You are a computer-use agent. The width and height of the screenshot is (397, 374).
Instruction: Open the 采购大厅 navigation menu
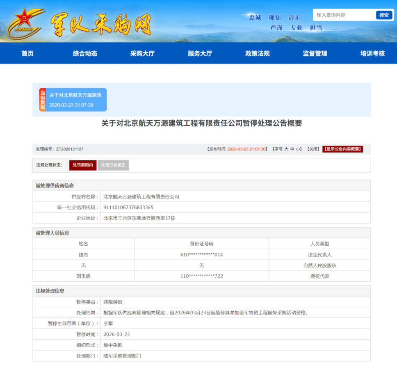pos(142,53)
